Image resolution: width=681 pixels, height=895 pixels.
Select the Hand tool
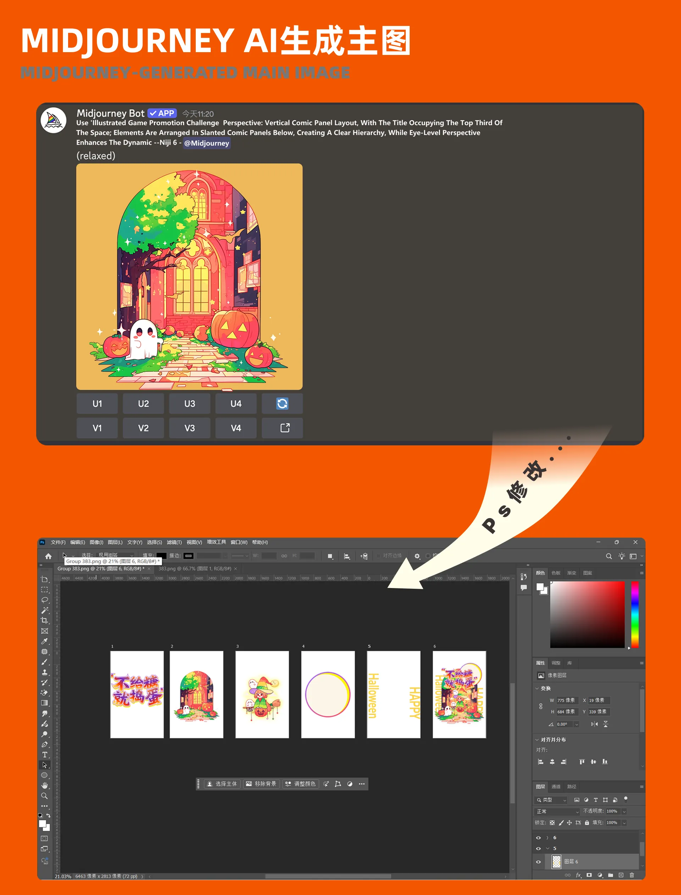(x=45, y=785)
